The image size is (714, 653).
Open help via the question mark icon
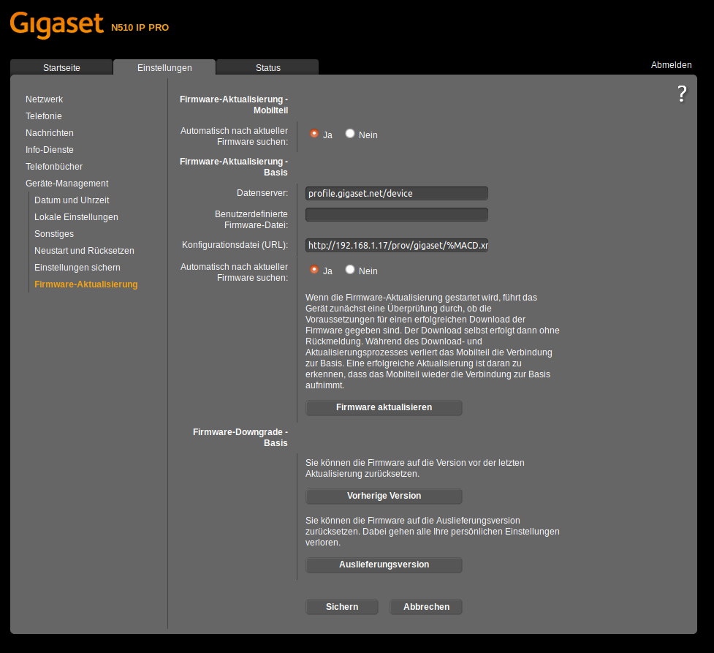[x=682, y=93]
